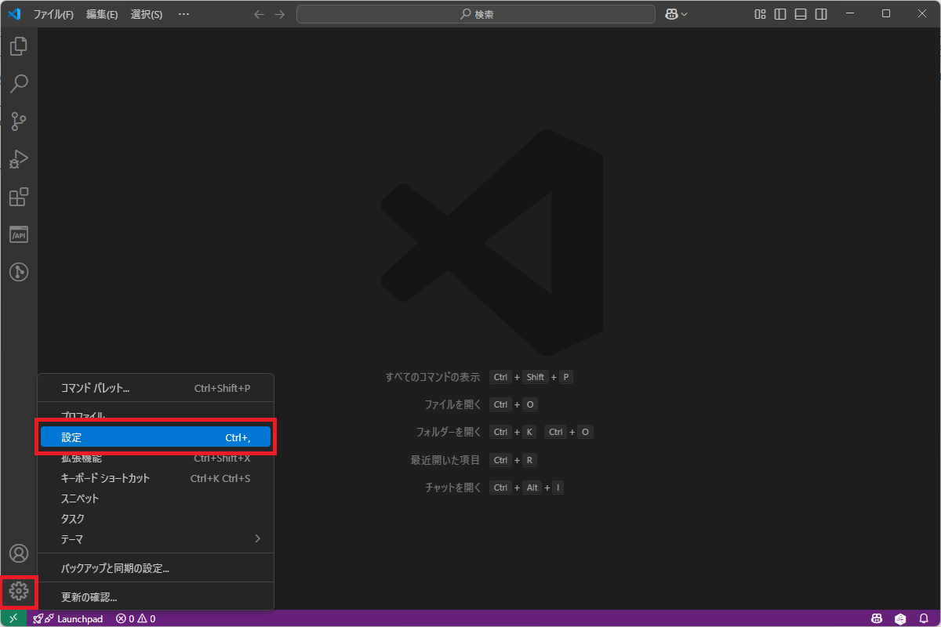Expand the Copilot dropdown chevron
941x627 pixels.
[x=685, y=14]
